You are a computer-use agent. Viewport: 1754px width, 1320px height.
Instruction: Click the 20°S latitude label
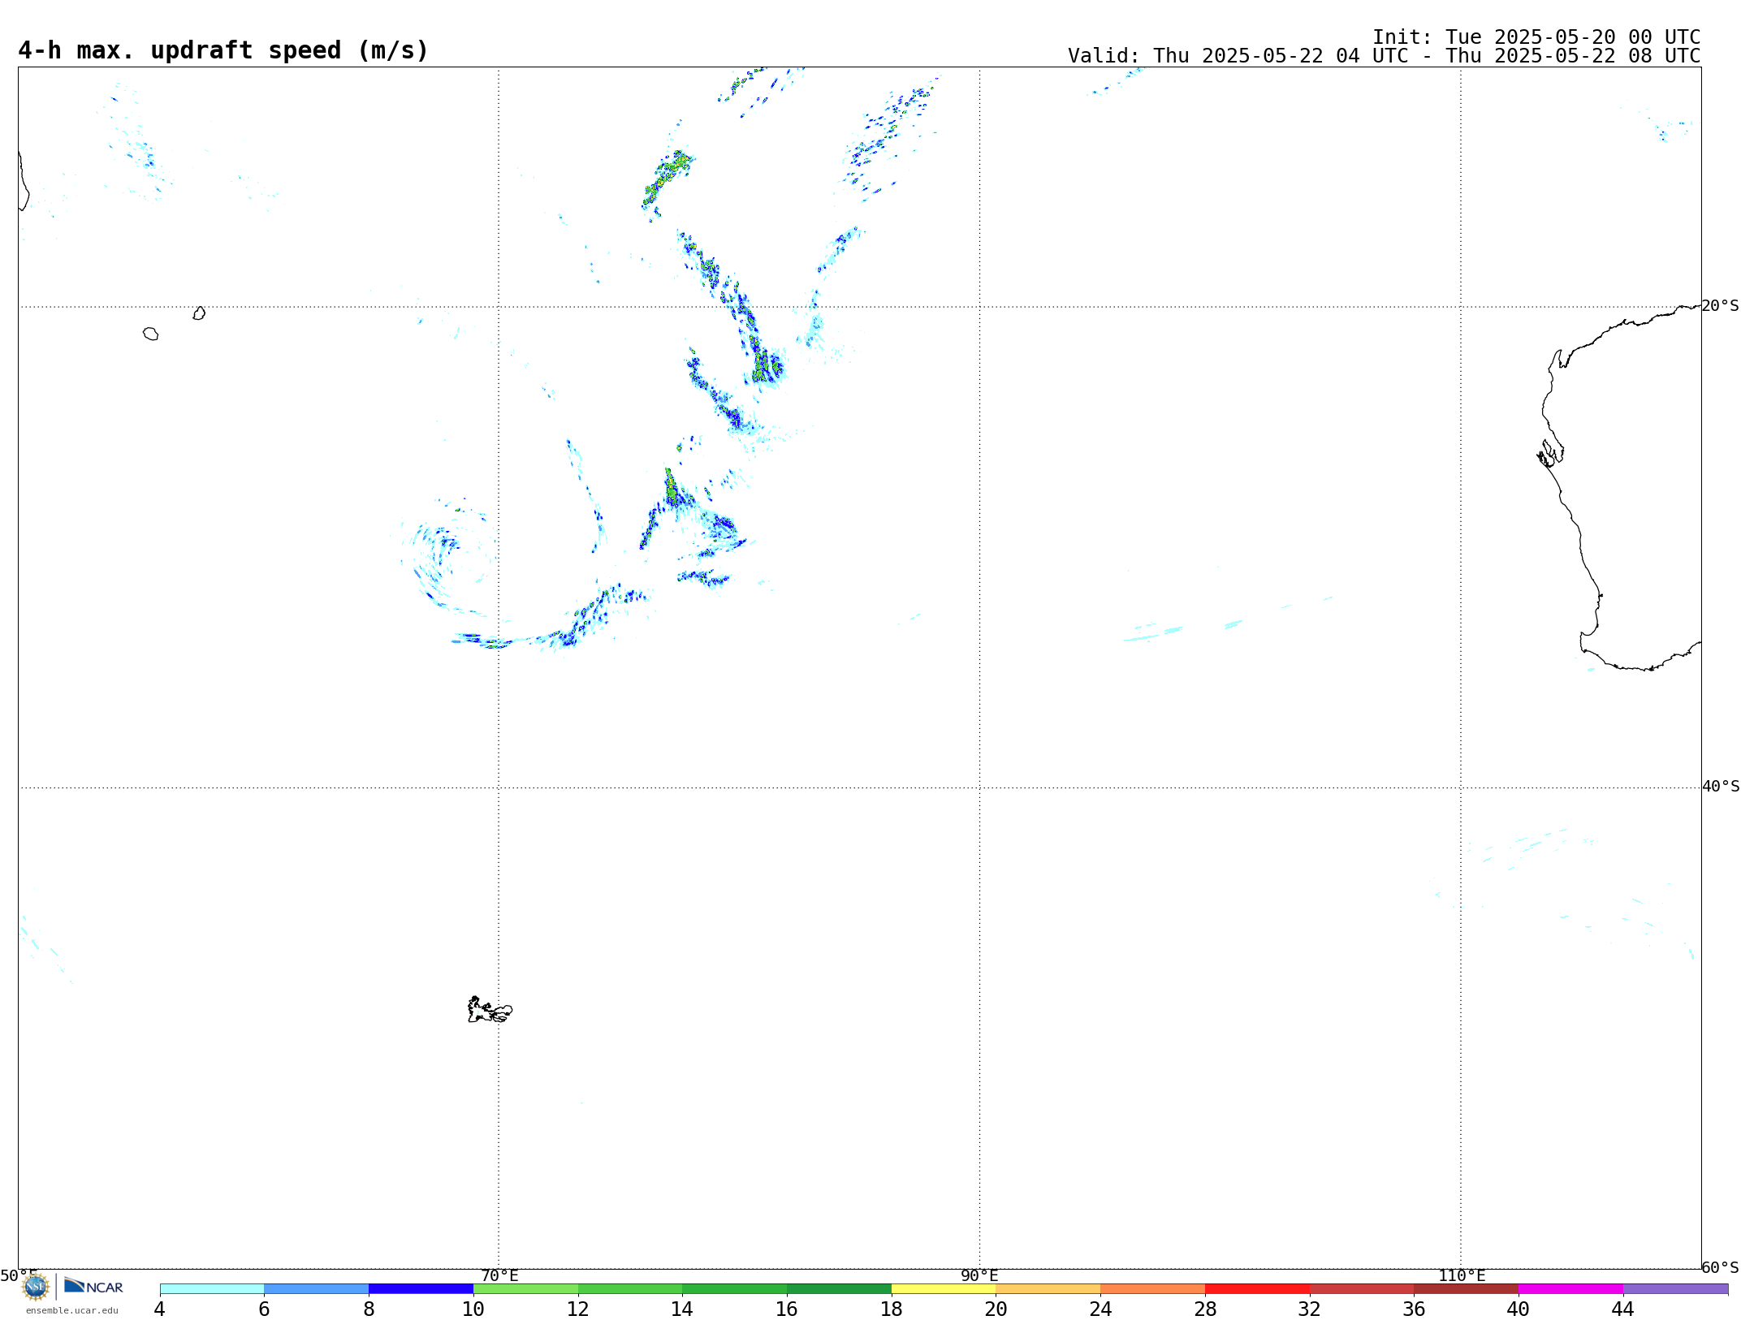click(1721, 306)
